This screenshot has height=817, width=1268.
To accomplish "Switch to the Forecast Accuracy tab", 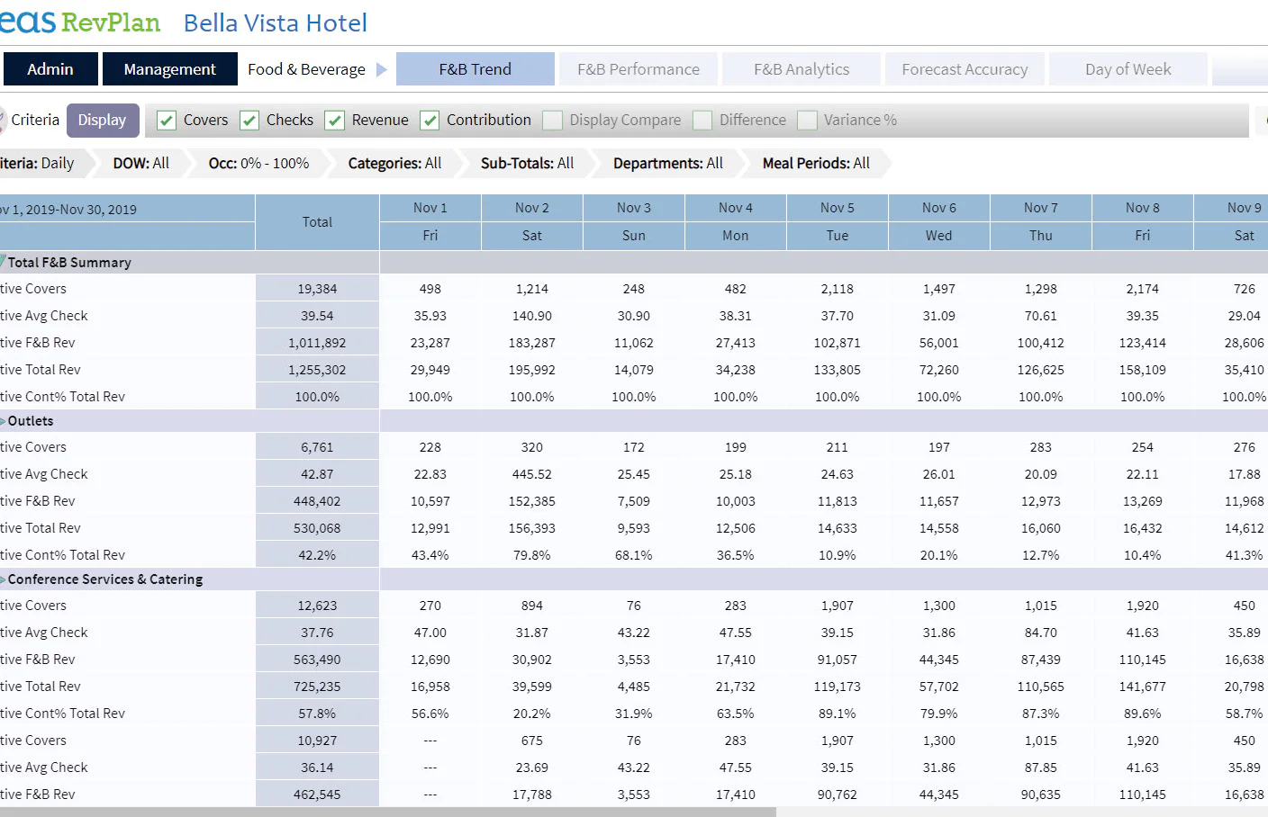I will click(x=965, y=69).
